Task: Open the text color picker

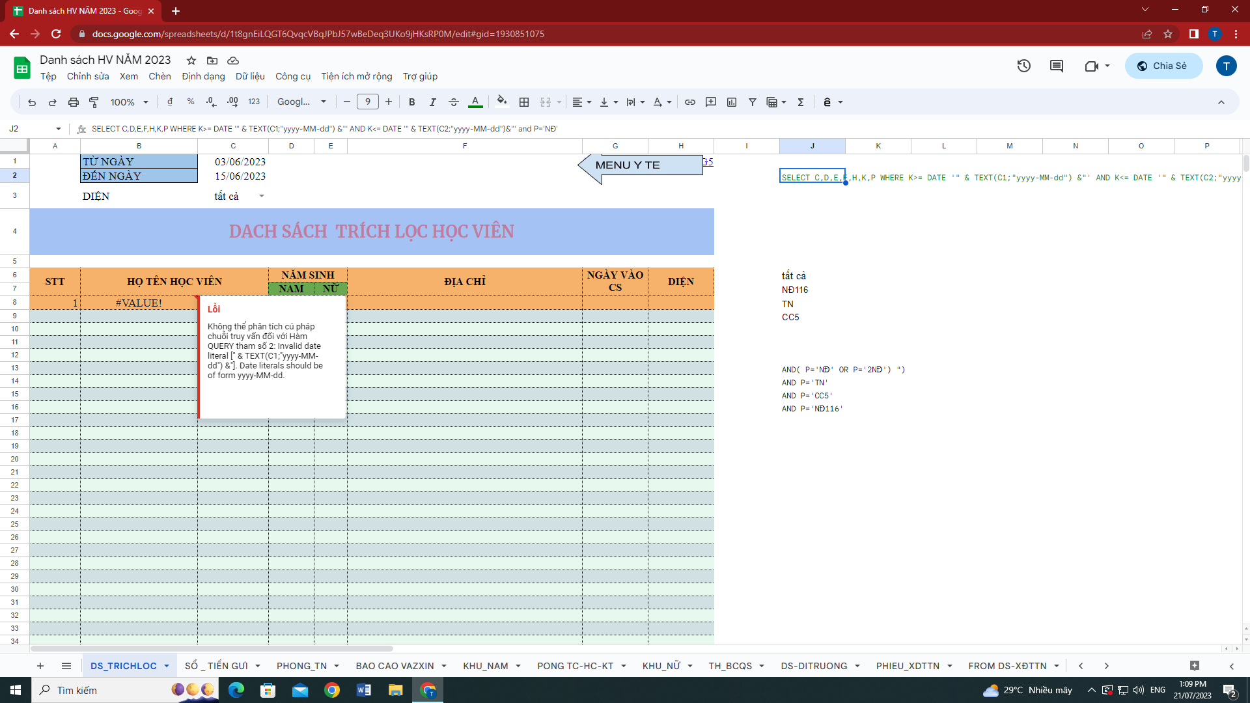Action: (475, 102)
